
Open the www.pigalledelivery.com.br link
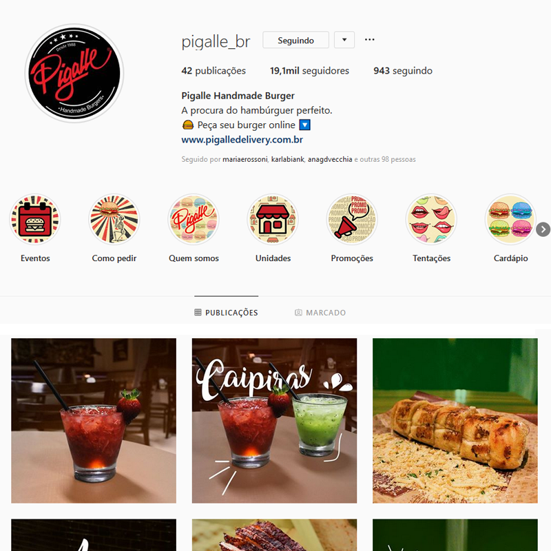coord(242,140)
